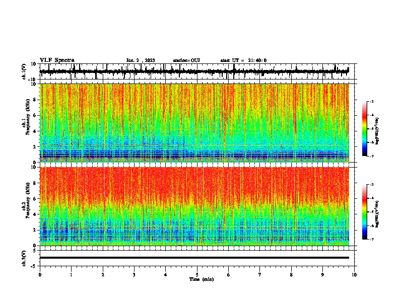This screenshot has height=308, width=399.
Task: Click the time axis tick label "2"
Action: click(103, 275)
